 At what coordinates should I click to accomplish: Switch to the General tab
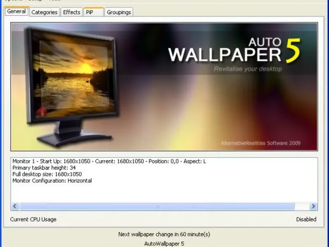click(16, 12)
